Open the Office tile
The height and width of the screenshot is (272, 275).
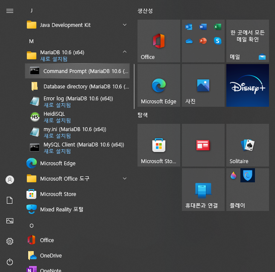[159, 41]
